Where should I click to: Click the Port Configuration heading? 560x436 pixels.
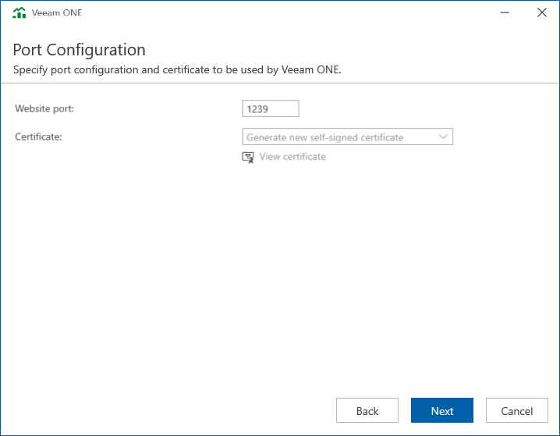[80, 50]
